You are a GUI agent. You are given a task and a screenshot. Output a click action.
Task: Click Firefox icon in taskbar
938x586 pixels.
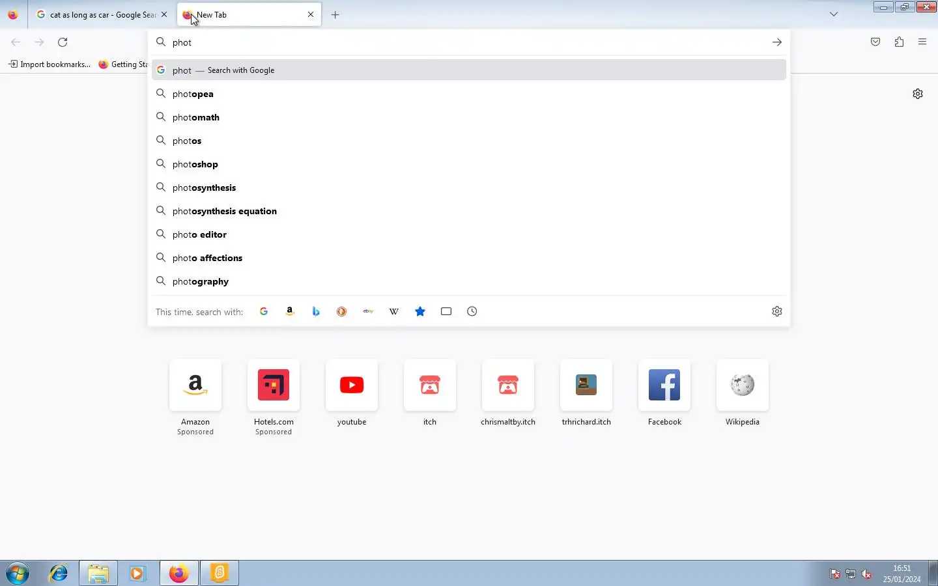click(x=179, y=574)
